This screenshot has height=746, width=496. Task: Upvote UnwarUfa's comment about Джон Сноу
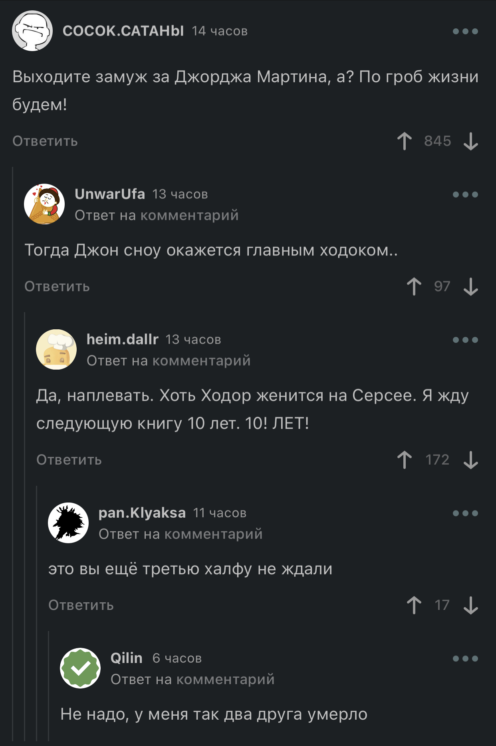(x=414, y=286)
